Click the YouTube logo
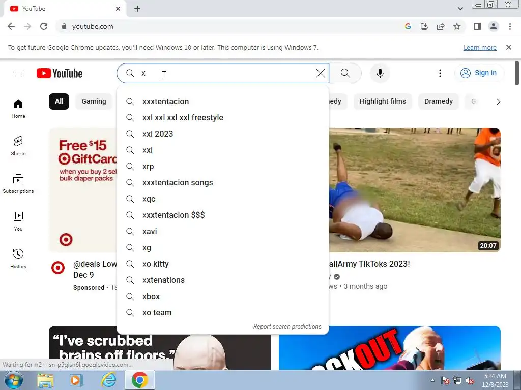 60,73
